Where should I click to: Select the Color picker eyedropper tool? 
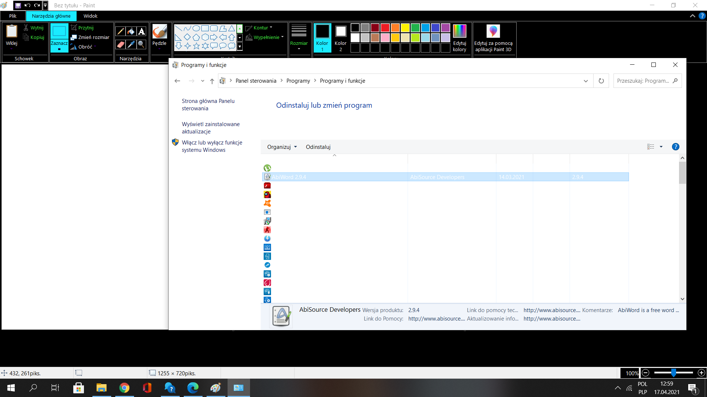pos(131,44)
